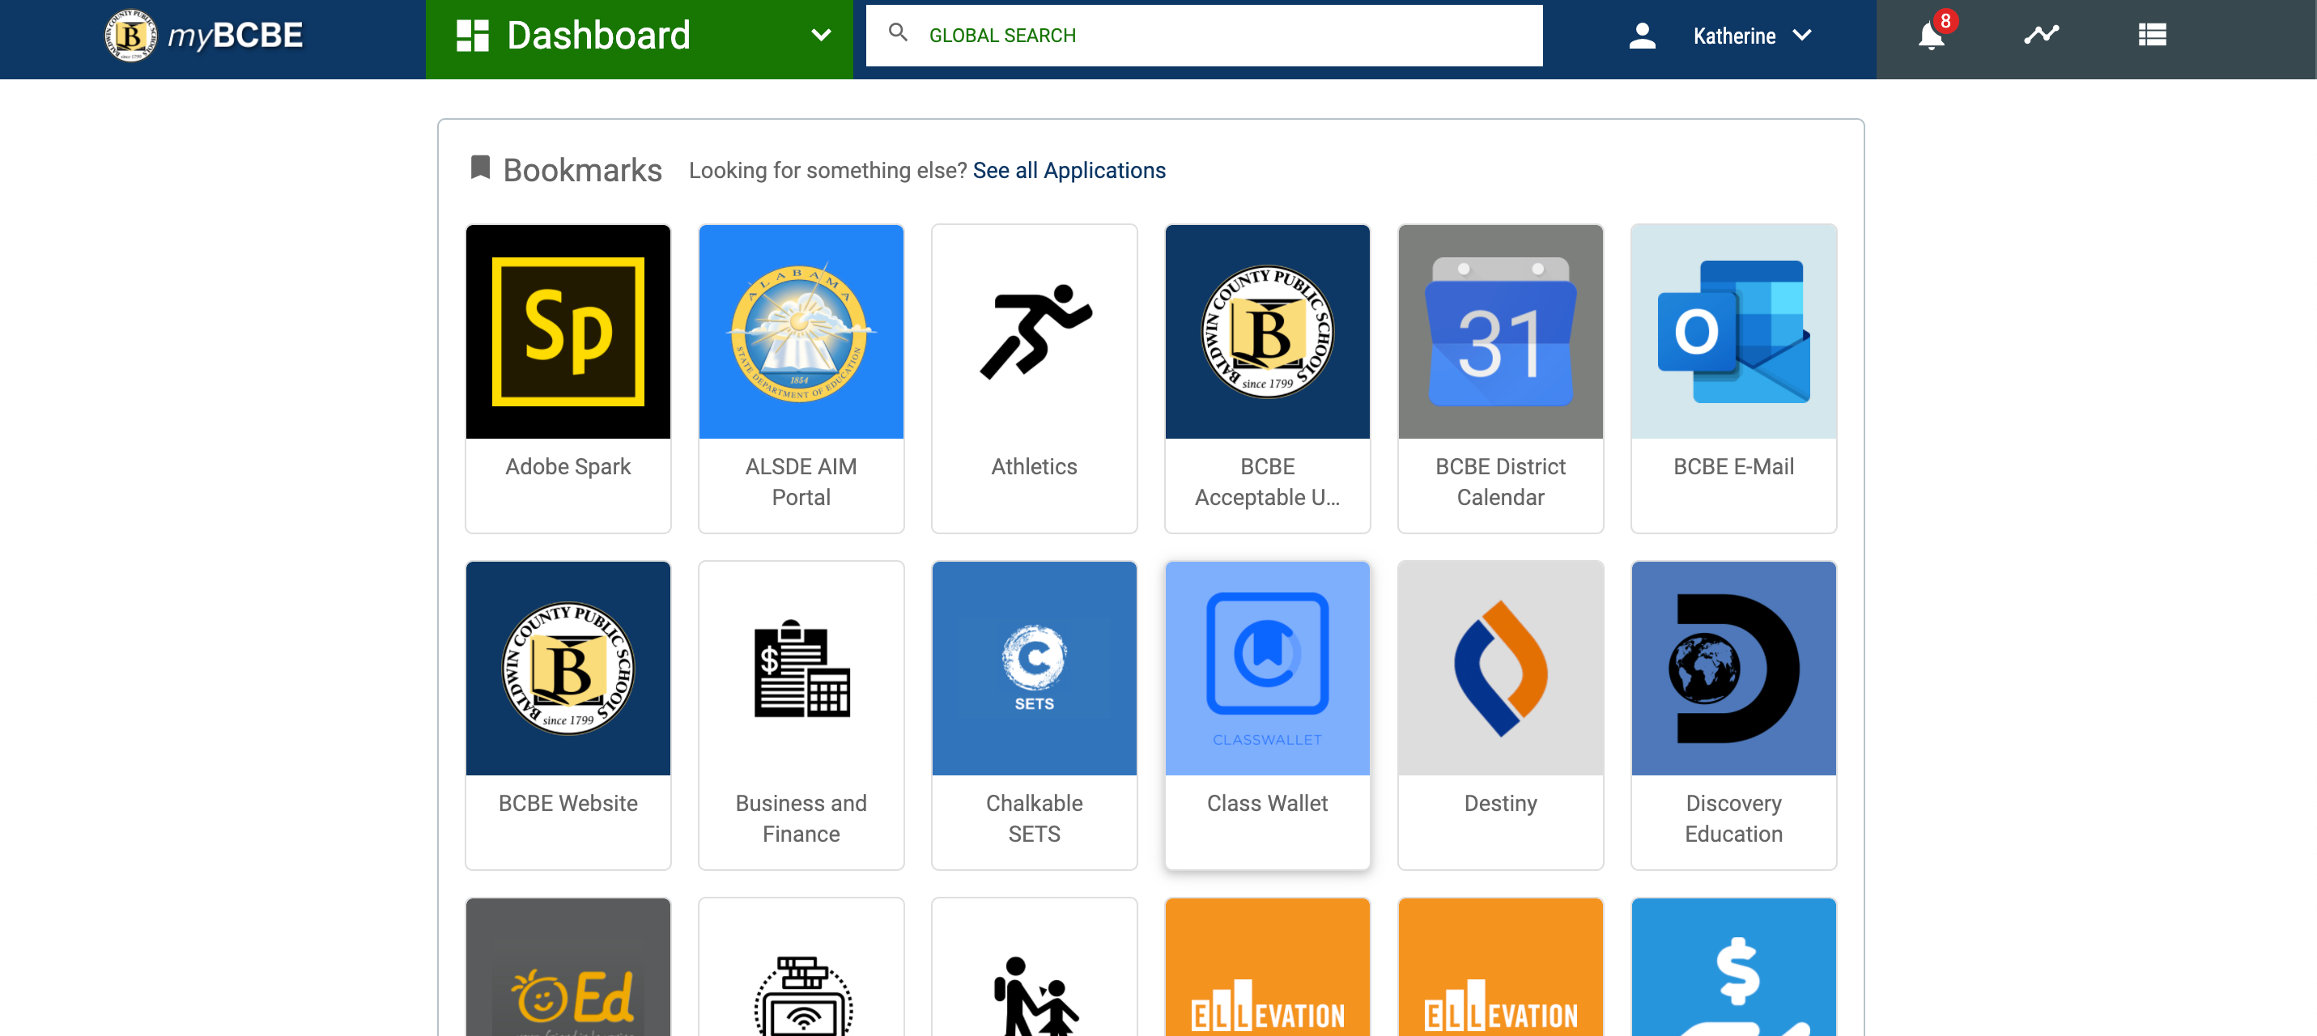Image resolution: width=2317 pixels, height=1036 pixels.
Task: Click the user profile silhouette icon
Action: tap(1642, 35)
